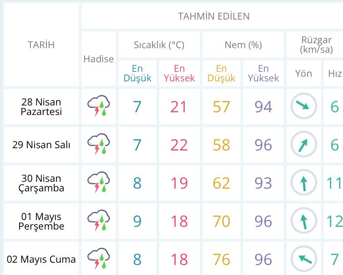This screenshot has height=275, width=343.
Task: Click the TAHMİN EDİLEN heading
Action: pos(213,16)
